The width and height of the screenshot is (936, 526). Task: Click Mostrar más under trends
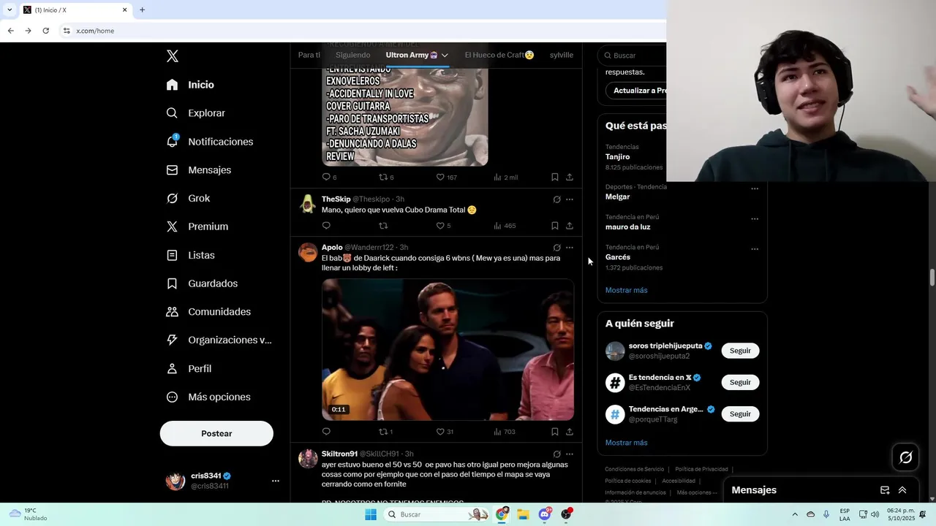point(626,290)
